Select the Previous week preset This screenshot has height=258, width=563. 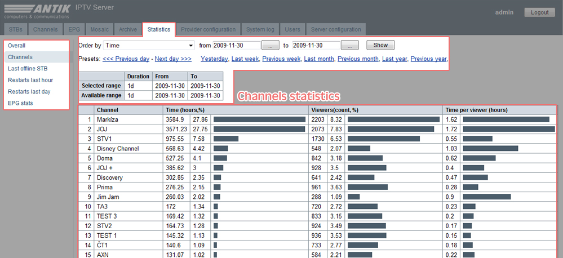point(281,59)
